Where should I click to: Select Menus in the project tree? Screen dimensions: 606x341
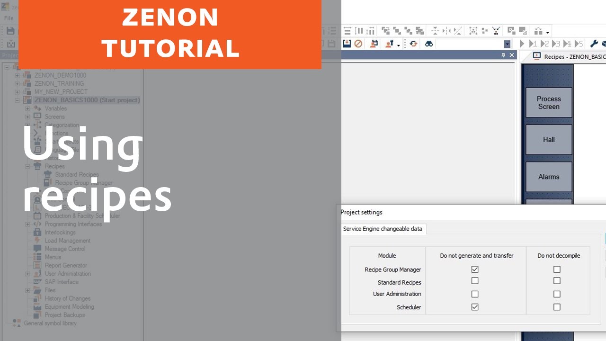coord(53,257)
